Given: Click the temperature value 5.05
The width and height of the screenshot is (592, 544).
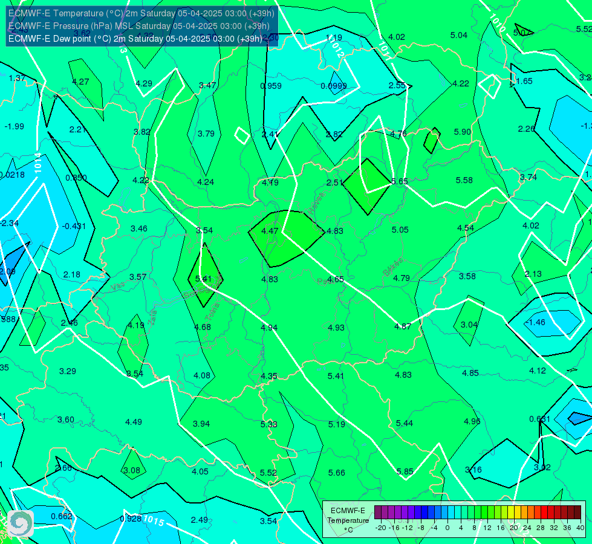Looking at the screenshot, I should (x=400, y=230).
